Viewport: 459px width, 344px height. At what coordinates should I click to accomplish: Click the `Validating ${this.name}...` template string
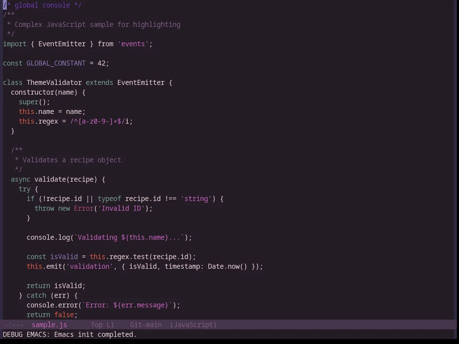(129, 237)
